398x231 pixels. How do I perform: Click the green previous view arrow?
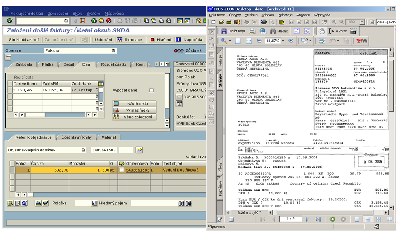coord(332,220)
